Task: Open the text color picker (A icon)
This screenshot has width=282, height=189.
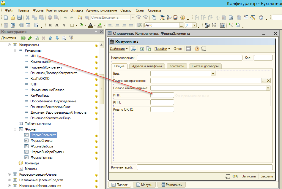Action: (90, 25)
